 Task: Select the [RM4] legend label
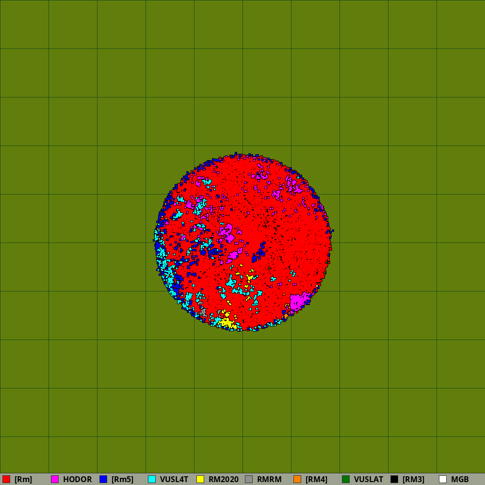point(316,480)
